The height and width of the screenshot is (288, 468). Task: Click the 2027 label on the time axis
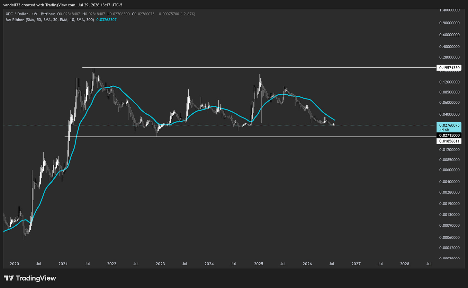356,264
